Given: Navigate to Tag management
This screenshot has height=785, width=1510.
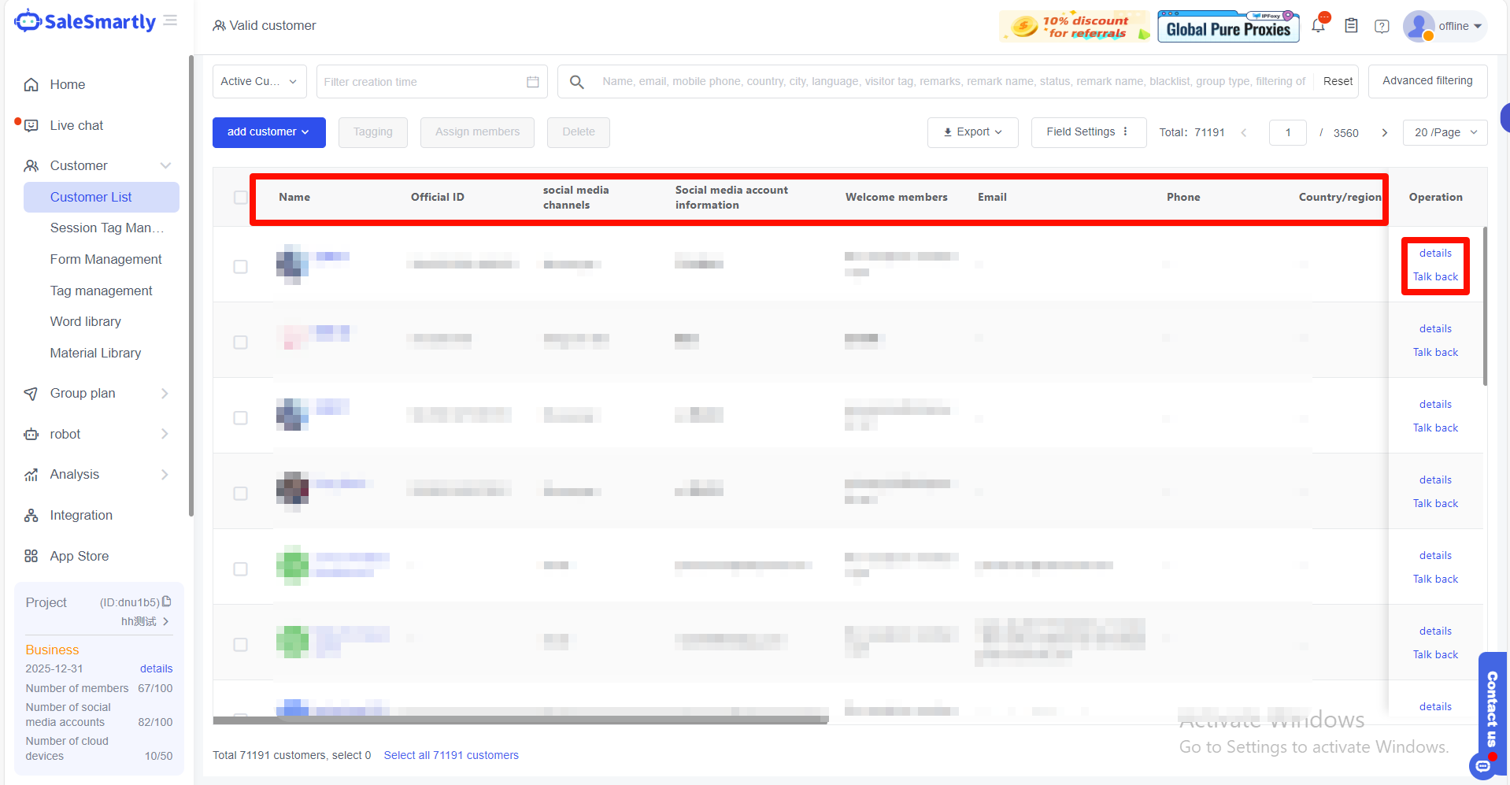Looking at the screenshot, I should 101,291.
